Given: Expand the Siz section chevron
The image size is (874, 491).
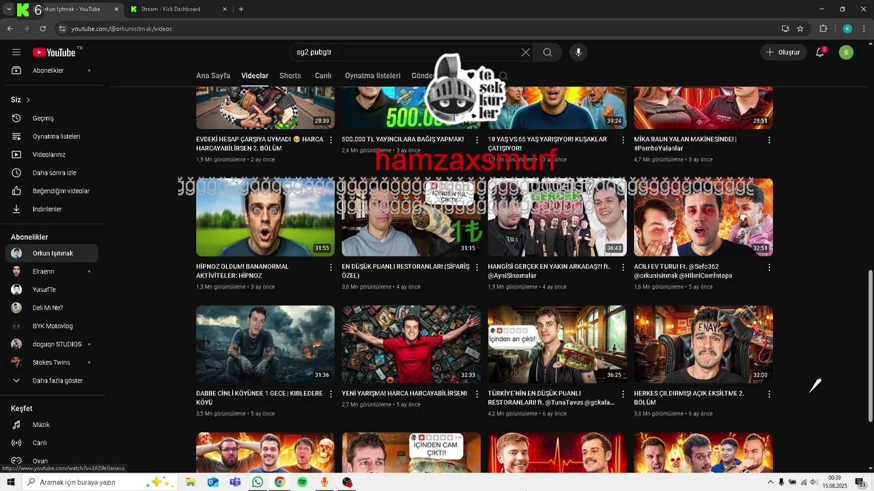Looking at the screenshot, I should [28, 100].
